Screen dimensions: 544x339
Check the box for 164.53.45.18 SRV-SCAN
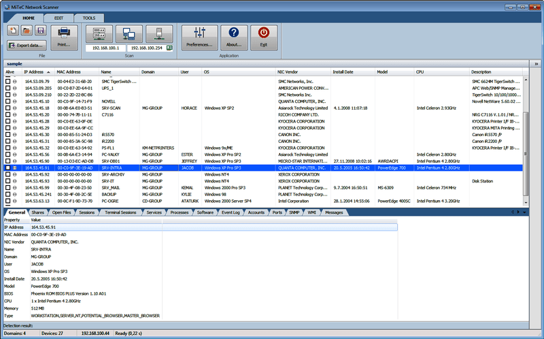tap(7, 108)
